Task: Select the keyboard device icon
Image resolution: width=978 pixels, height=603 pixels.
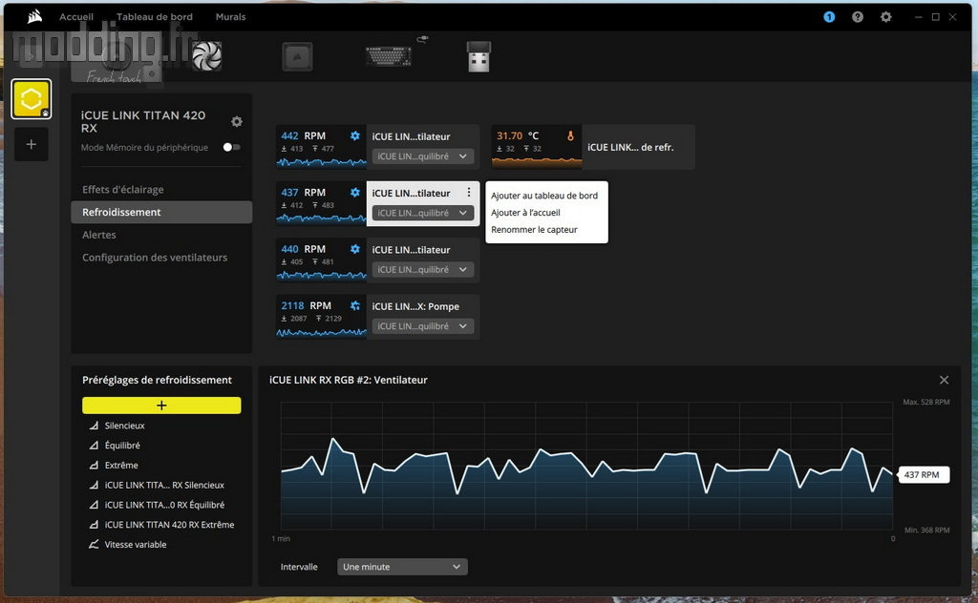Action: click(389, 56)
